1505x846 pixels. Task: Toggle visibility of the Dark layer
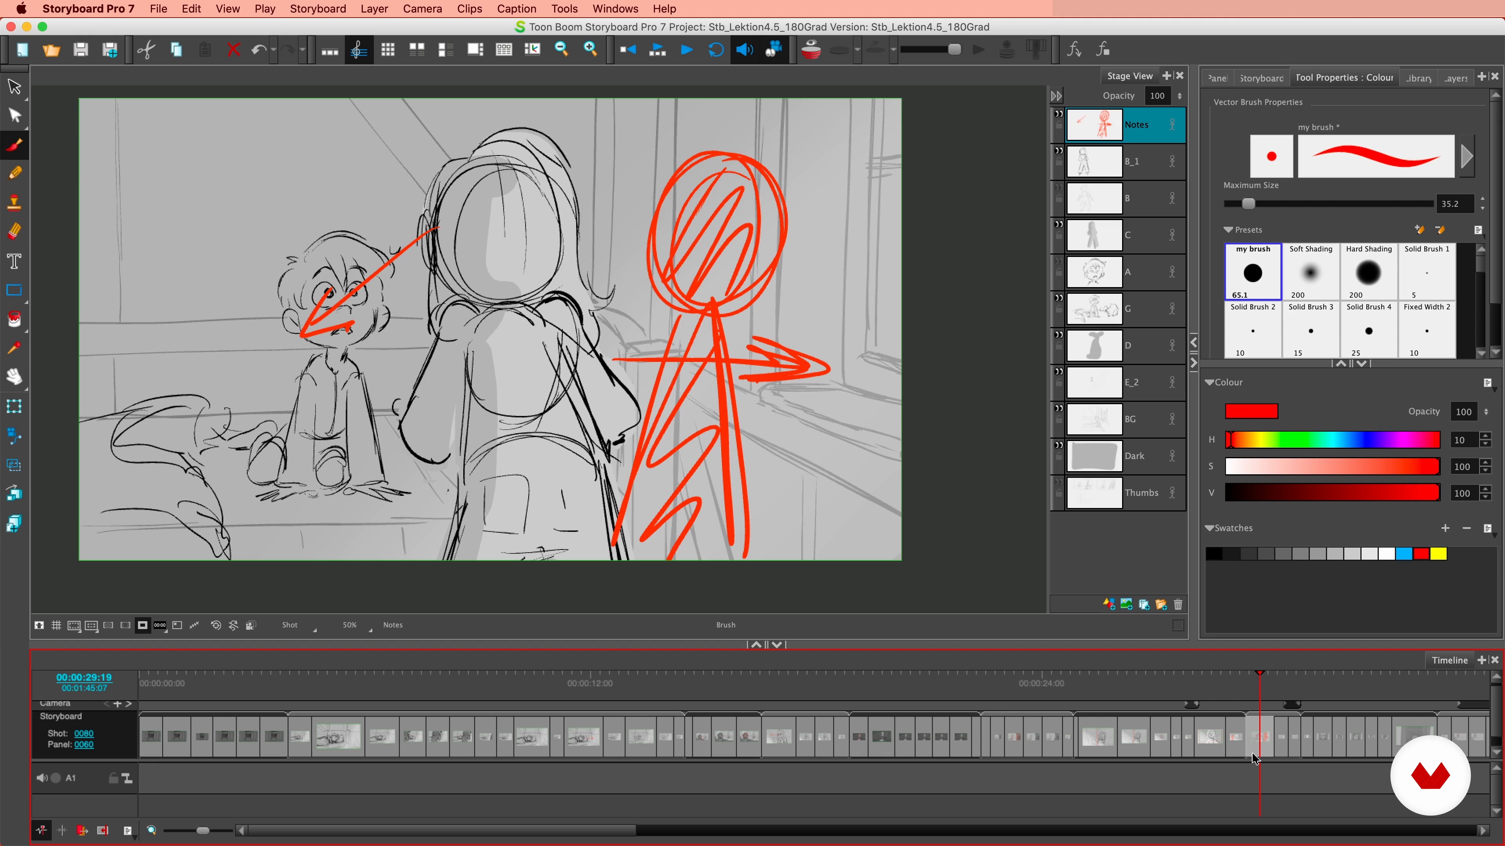pyautogui.click(x=1059, y=444)
